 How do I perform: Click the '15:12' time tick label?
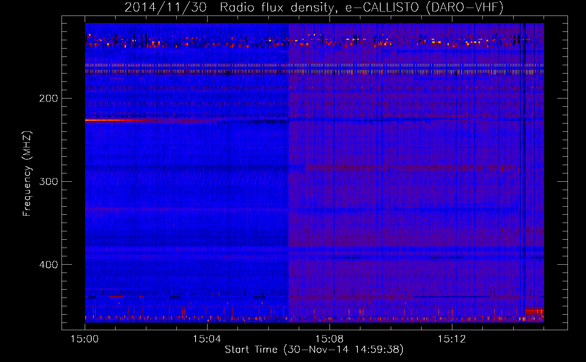pos(451,339)
